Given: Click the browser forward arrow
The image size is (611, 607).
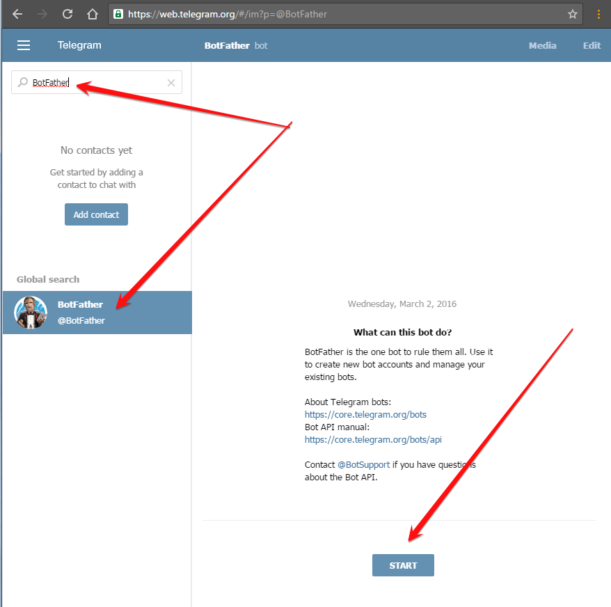Looking at the screenshot, I should [42, 14].
